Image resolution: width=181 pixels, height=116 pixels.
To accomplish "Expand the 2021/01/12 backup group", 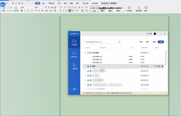I will click(88, 76).
